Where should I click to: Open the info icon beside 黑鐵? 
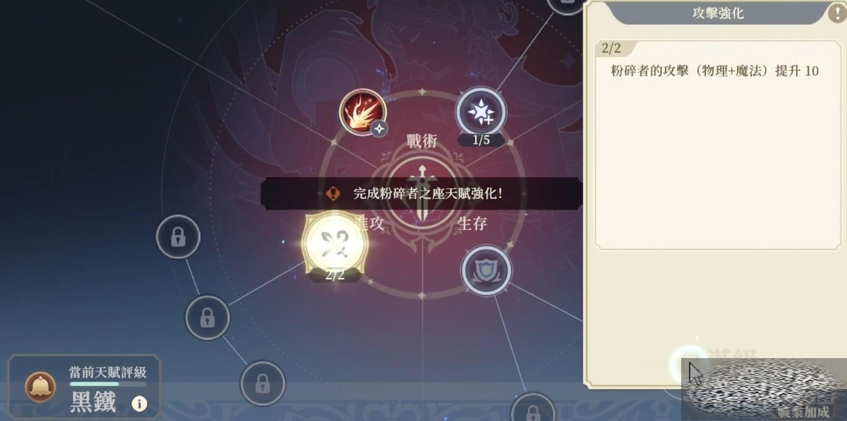point(139,403)
